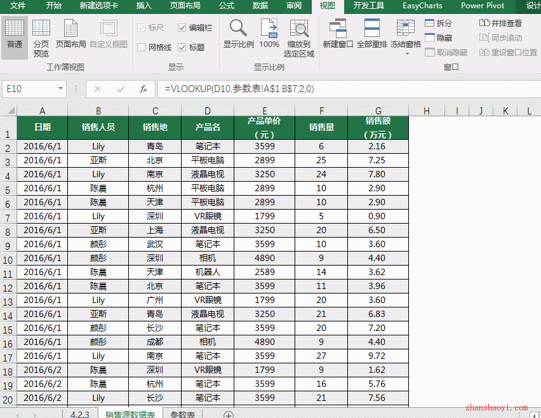Viewport: 541px width, 418px height.
Task: Open 自定义视图 custom views
Action: [x=109, y=34]
